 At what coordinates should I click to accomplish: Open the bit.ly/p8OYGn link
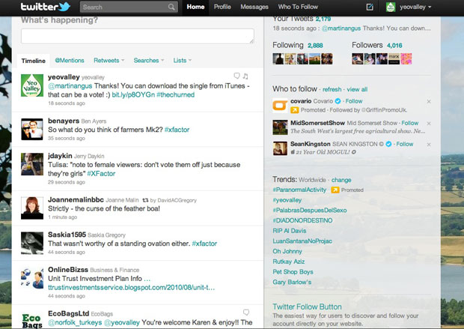point(133,95)
